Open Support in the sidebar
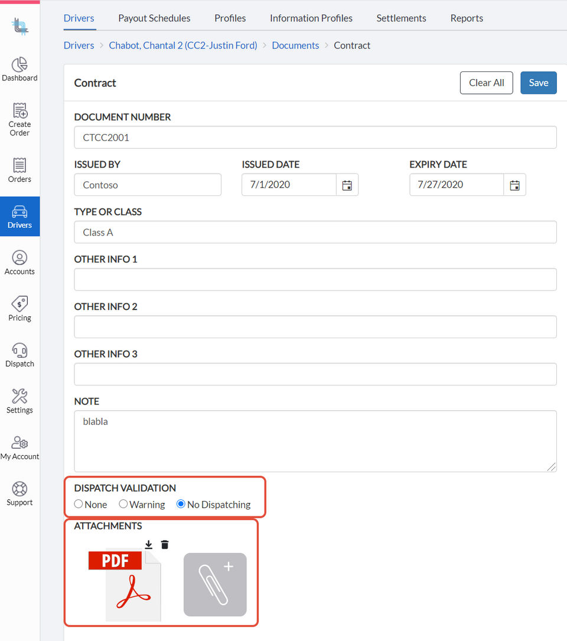The image size is (567, 641). [19, 494]
